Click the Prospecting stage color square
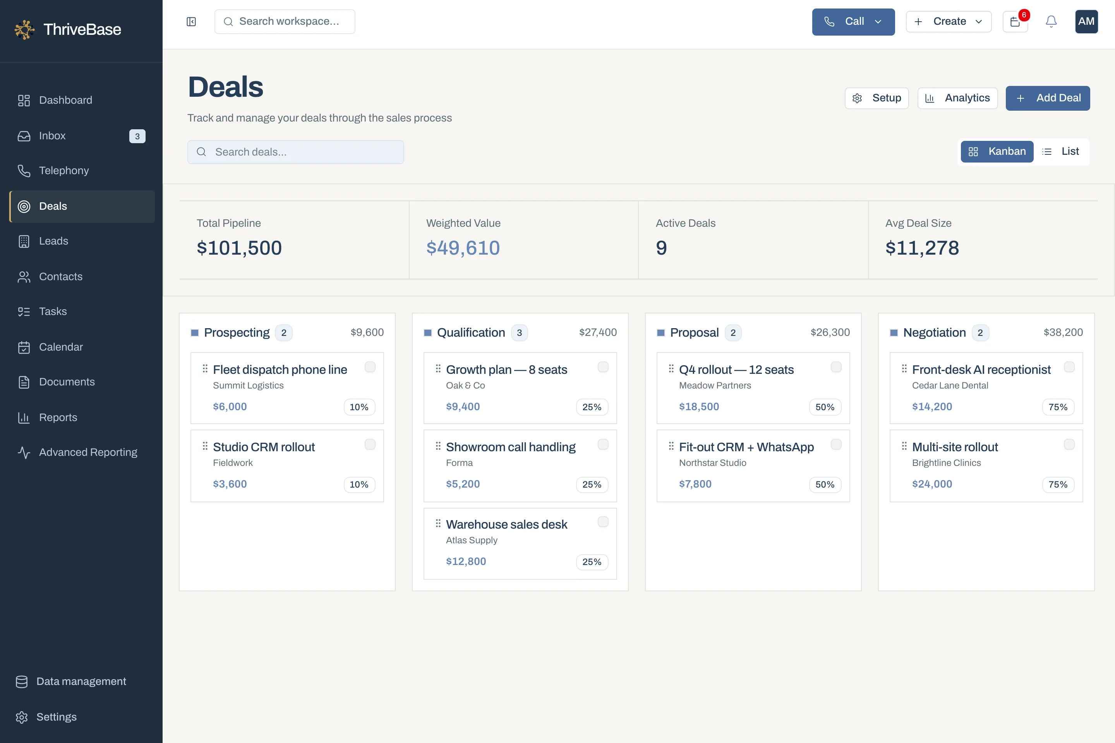This screenshot has width=1115, height=743. 194,333
